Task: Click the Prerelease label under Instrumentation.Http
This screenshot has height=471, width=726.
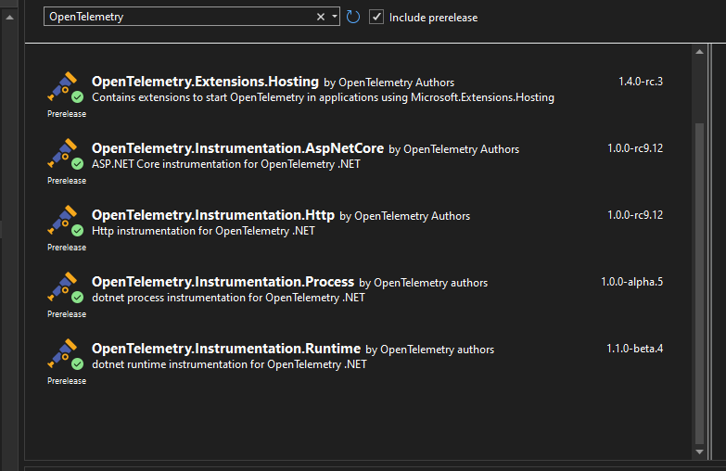Action: click(67, 248)
